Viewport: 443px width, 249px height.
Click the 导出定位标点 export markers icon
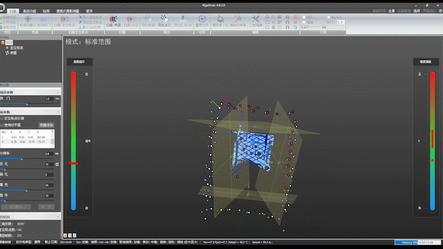[80, 22]
